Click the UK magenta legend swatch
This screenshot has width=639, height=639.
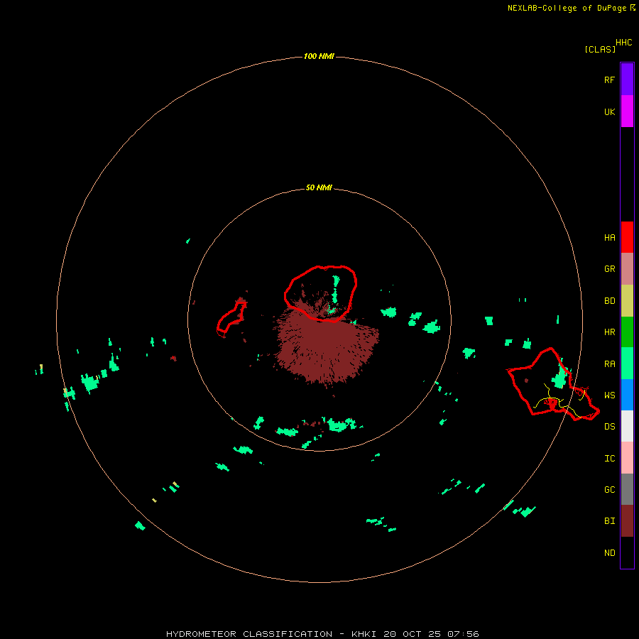(x=627, y=111)
